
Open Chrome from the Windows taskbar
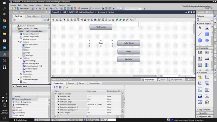point(4,21)
